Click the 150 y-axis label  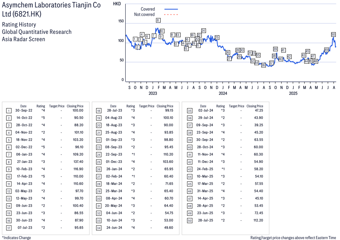point(121,21)
